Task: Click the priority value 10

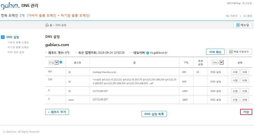Action: pos(198,72)
